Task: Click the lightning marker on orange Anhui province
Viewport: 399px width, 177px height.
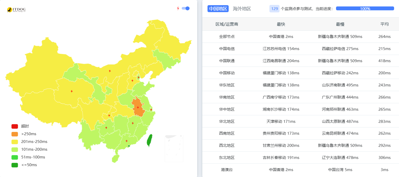Action: tap(138, 107)
